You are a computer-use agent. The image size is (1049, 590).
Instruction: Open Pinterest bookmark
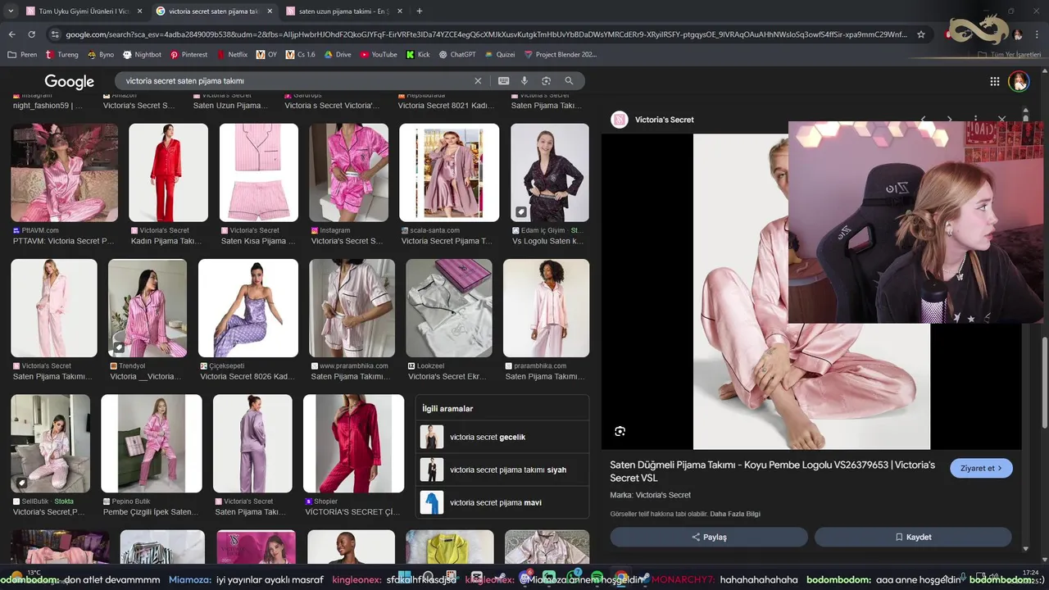pyautogui.click(x=188, y=55)
